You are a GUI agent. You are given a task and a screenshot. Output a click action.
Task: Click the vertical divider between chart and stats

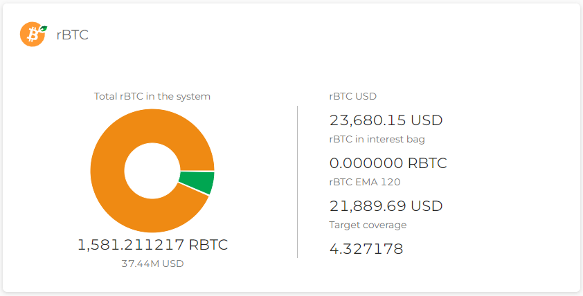click(x=298, y=181)
